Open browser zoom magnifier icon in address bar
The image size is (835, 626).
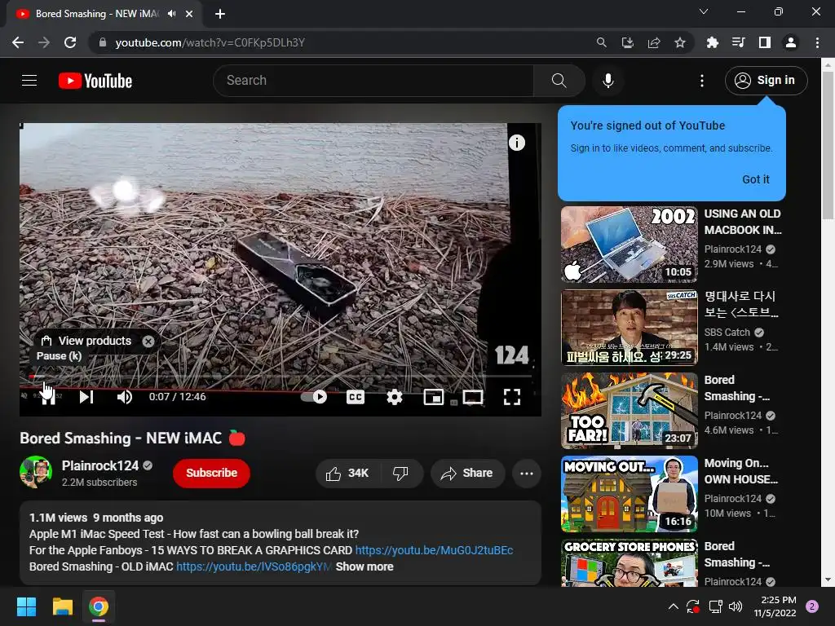point(601,42)
